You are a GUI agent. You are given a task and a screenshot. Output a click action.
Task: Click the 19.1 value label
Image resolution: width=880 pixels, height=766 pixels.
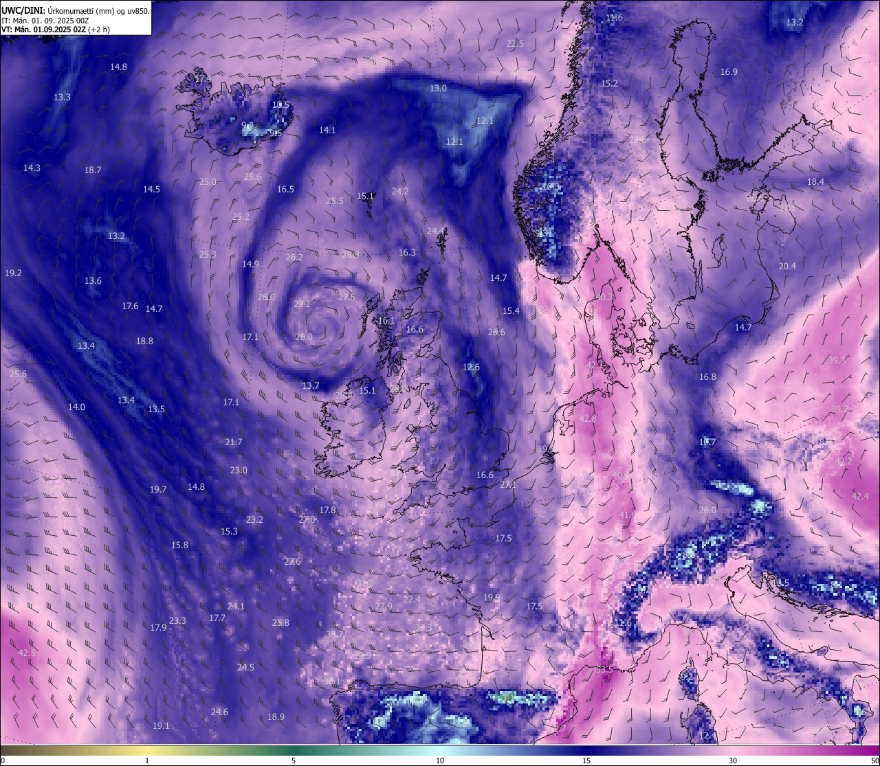(x=161, y=725)
